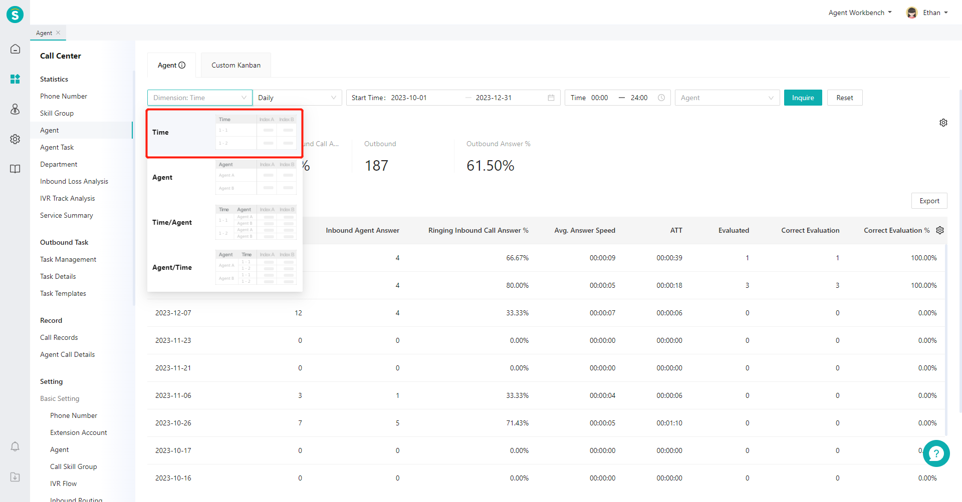Image resolution: width=962 pixels, height=502 pixels.
Task: Expand the Agent Workbench dropdown
Action: [860, 13]
